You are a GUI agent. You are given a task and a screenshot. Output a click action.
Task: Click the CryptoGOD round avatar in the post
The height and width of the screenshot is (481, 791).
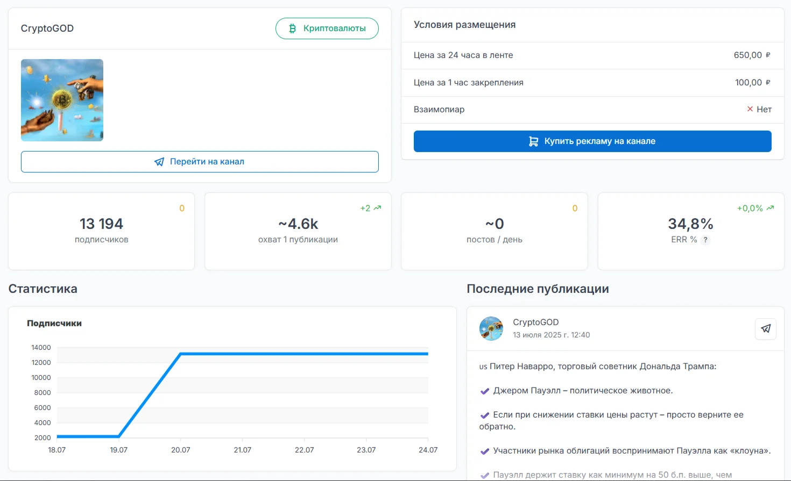pos(491,328)
